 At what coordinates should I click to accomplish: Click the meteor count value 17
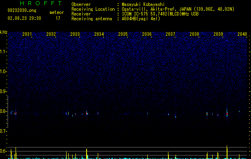tap(58, 18)
